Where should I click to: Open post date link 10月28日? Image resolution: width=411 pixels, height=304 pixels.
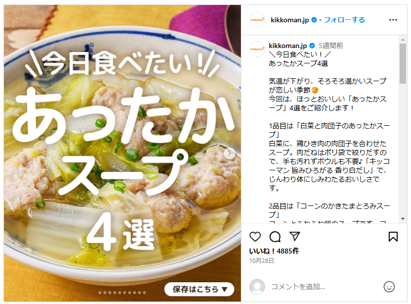[261, 261]
